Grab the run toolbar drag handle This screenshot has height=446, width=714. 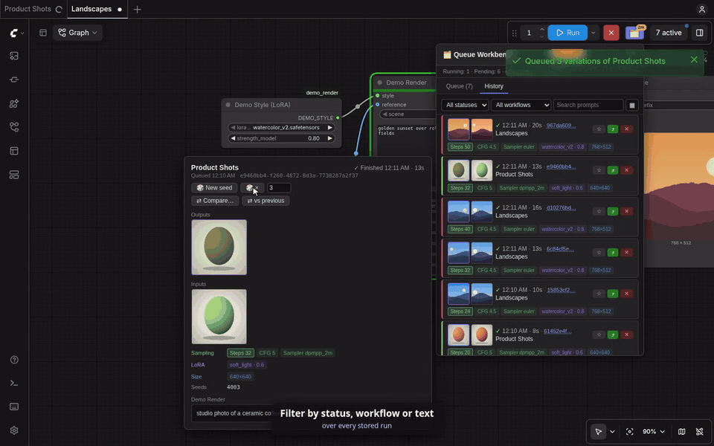[515, 33]
